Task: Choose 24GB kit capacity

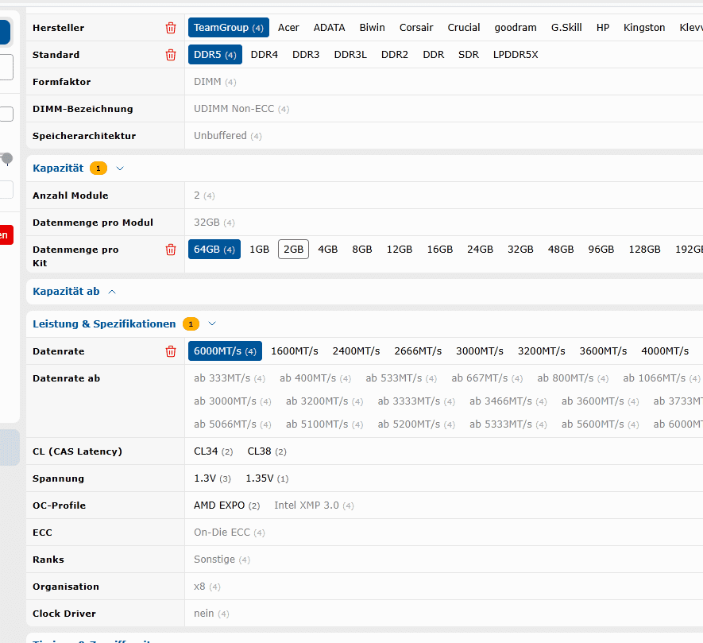Action: click(x=480, y=250)
